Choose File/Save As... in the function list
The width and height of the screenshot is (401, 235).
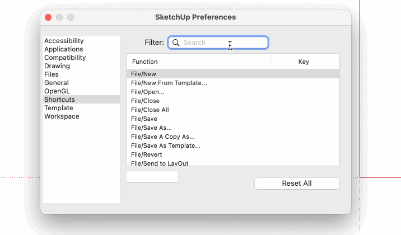[x=152, y=128]
